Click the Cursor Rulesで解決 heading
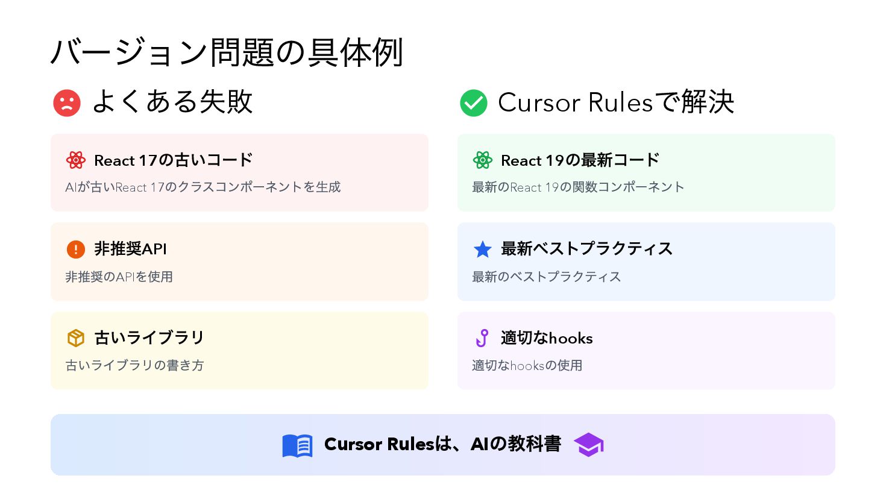The image size is (886, 499). click(x=616, y=102)
